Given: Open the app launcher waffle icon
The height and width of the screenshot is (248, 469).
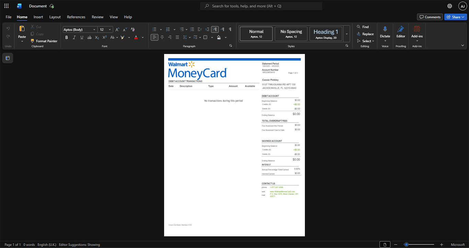Looking at the screenshot, I should (6, 6).
